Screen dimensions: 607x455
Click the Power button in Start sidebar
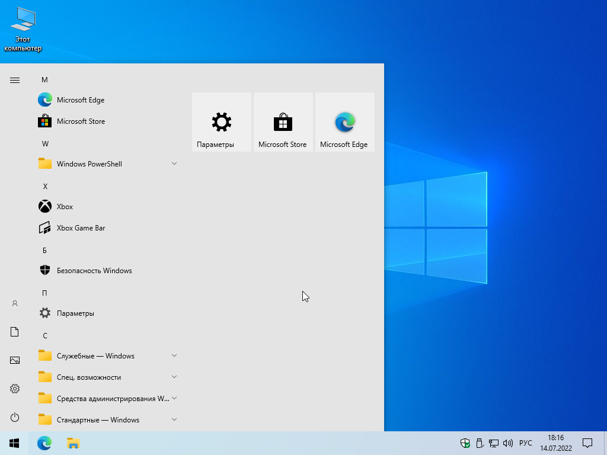15,417
